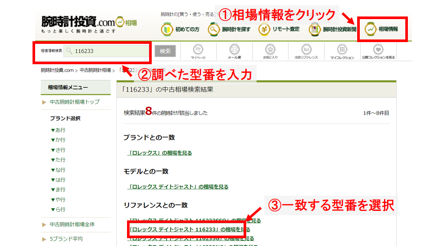Click the 1件〜8件目 result range text
Viewport: 443px width, 246px height.
[376, 113]
